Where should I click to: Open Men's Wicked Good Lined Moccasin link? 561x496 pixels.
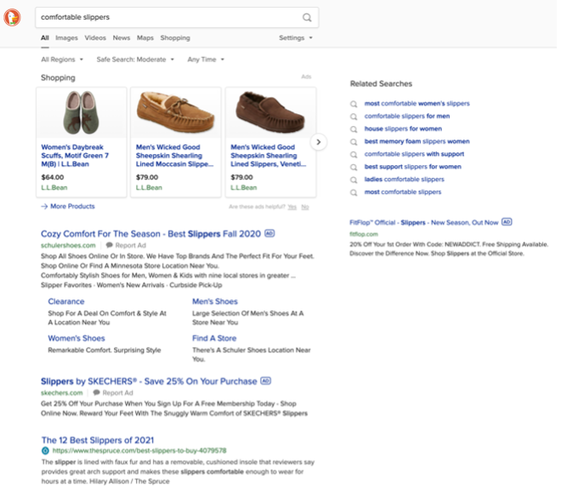coord(174,156)
